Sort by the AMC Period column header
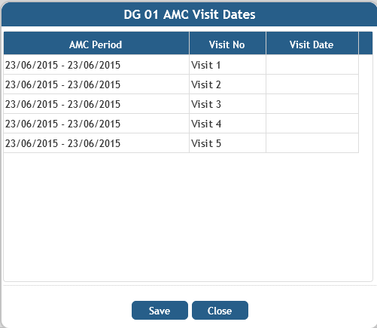 pos(96,43)
